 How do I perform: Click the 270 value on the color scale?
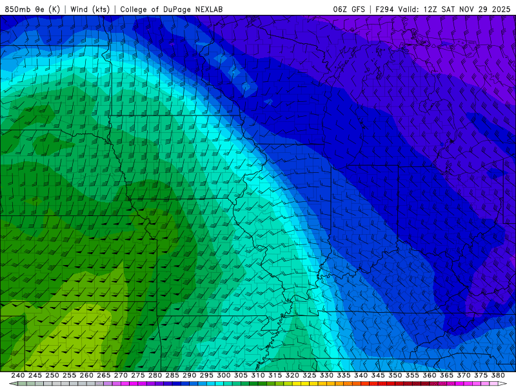click(121, 375)
